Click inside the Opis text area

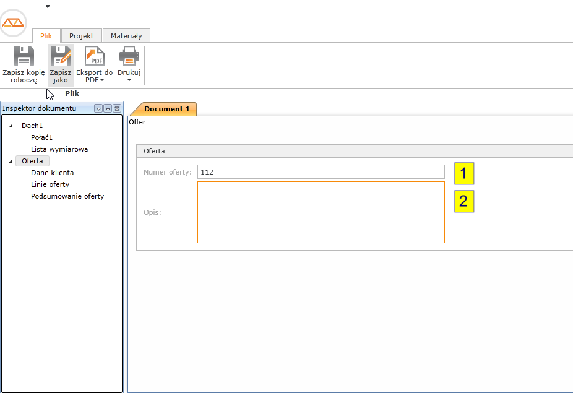click(x=321, y=212)
